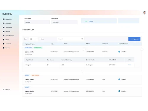Viewport: 148px width, 111px height.
Task: Click Stage 1 tag beside Sent for BG
Action: [27, 75]
